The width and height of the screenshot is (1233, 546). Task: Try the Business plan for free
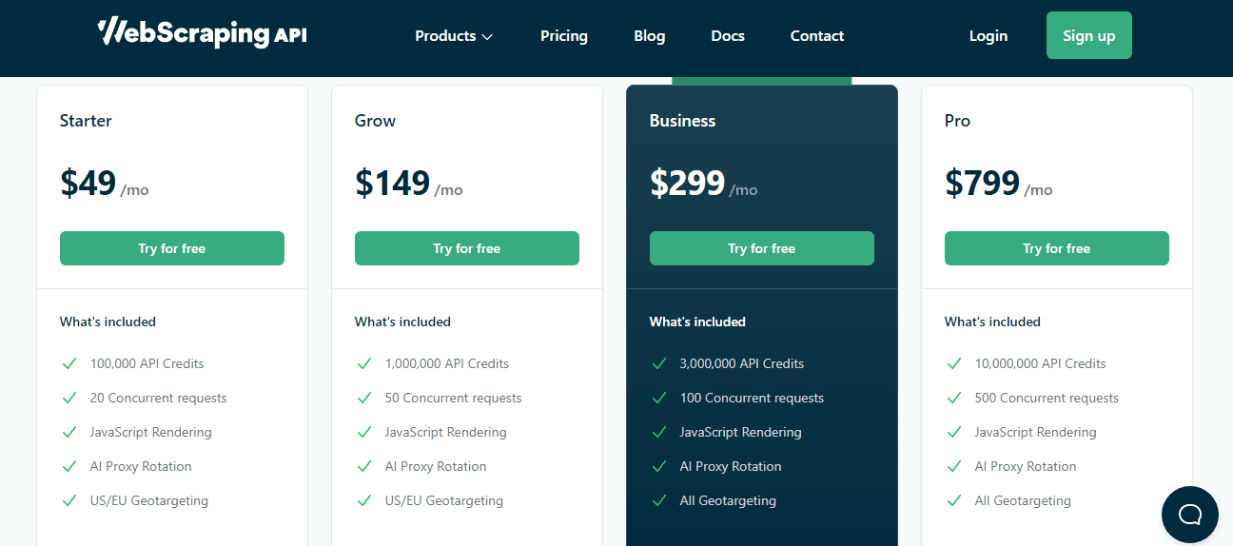pos(762,248)
